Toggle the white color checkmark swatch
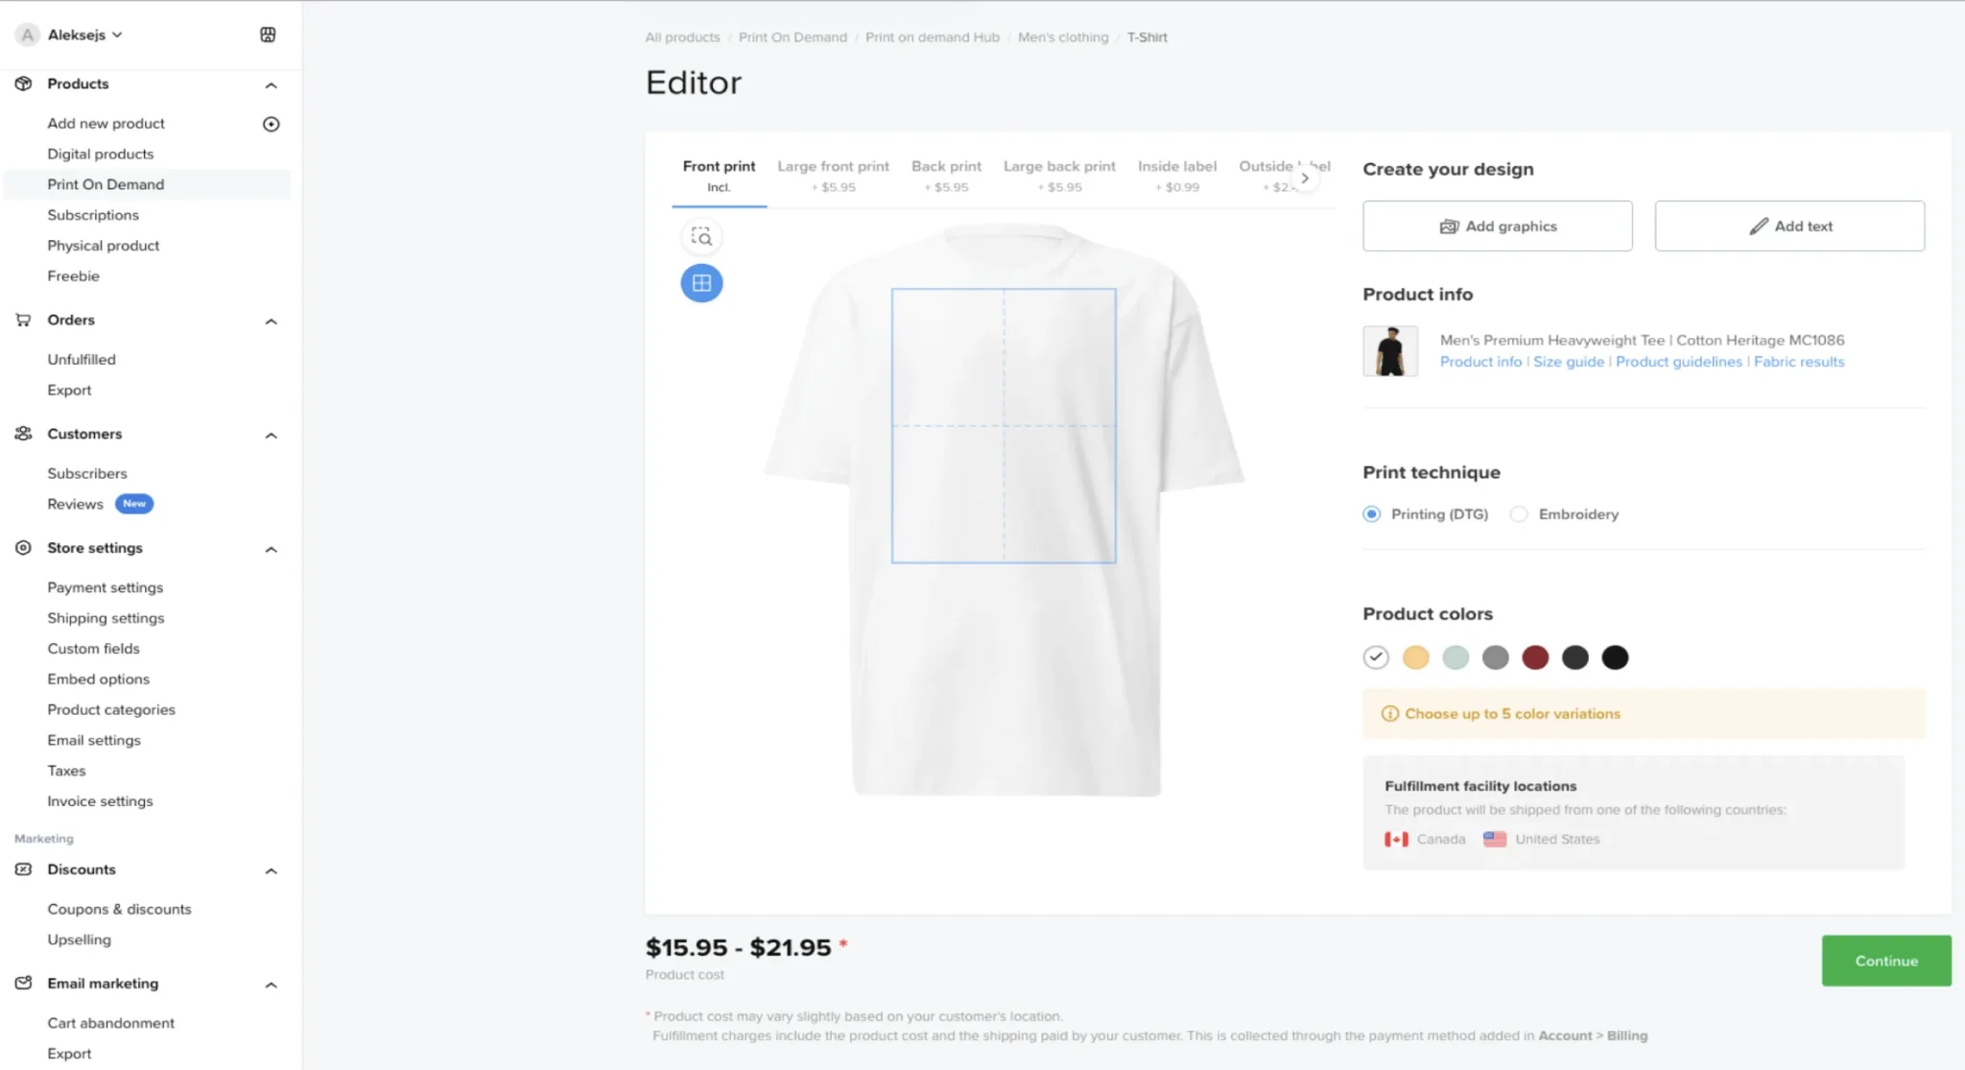The image size is (1965, 1070). point(1376,657)
